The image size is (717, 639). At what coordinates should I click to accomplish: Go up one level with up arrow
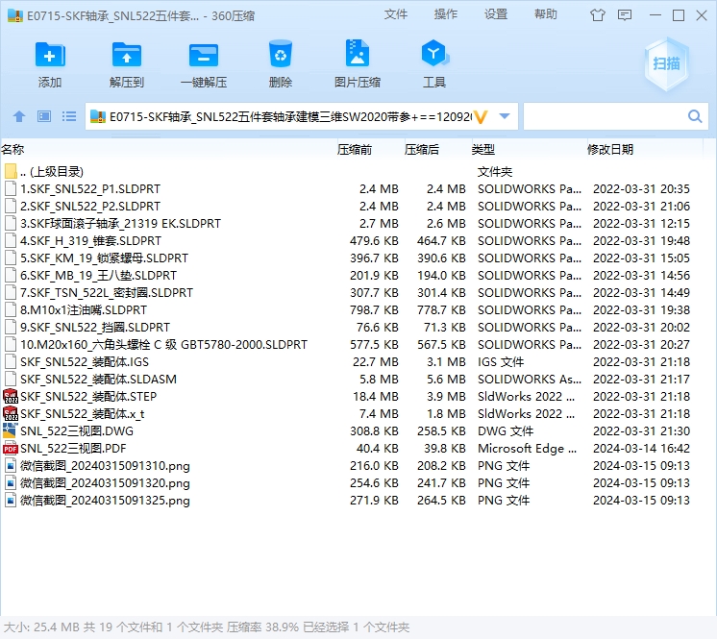point(19,116)
